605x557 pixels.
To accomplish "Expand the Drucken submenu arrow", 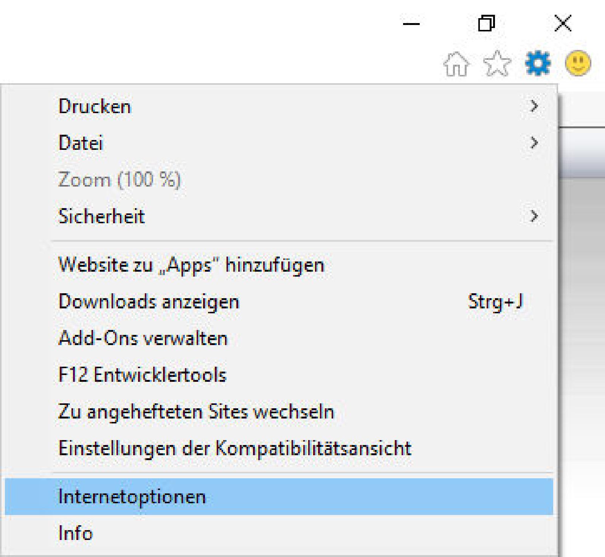I will coord(534,106).
